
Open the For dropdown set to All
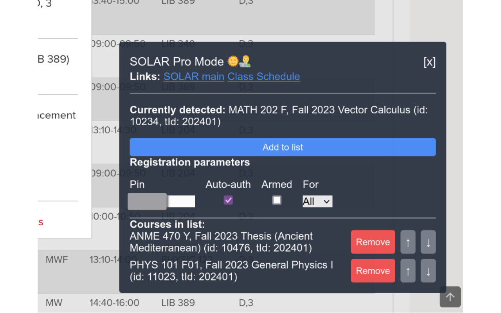[317, 201]
